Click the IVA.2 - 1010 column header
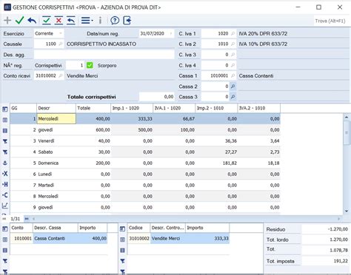 [x=259, y=108]
